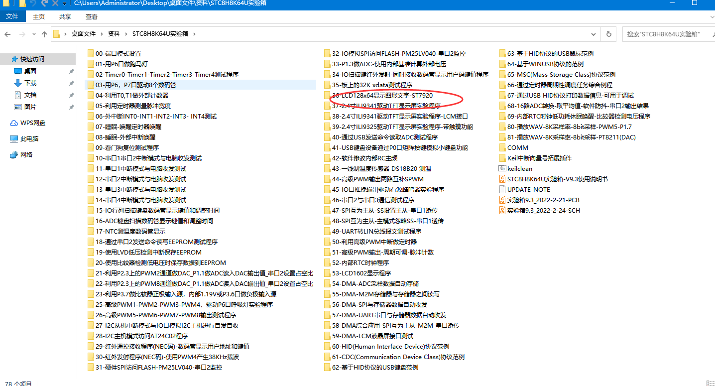This screenshot has height=386, width=715.
Task: Select the folder name 09-看门狗复位测试程序
Action: click(x=127, y=147)
